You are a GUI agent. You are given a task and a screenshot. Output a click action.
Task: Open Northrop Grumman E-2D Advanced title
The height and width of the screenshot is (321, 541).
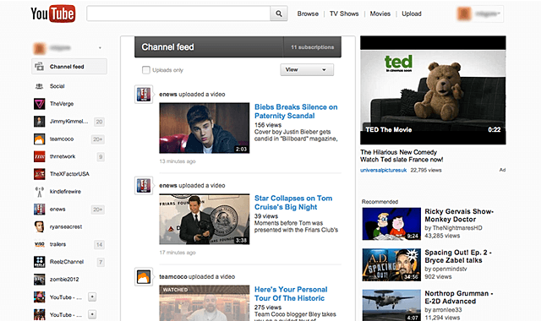[458, 297]
